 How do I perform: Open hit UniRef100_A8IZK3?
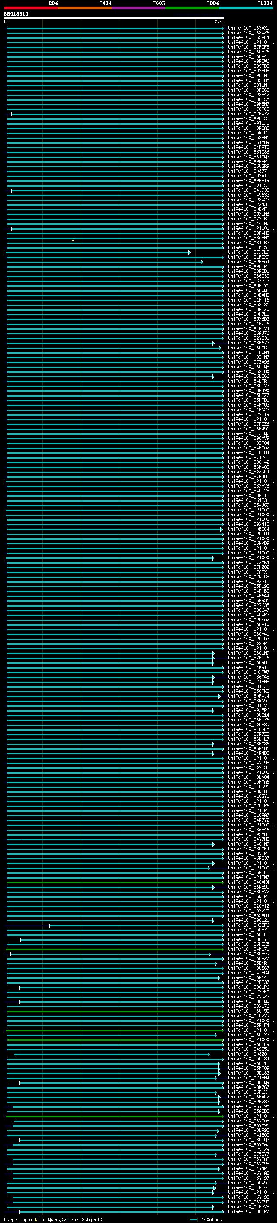point(248,243)
